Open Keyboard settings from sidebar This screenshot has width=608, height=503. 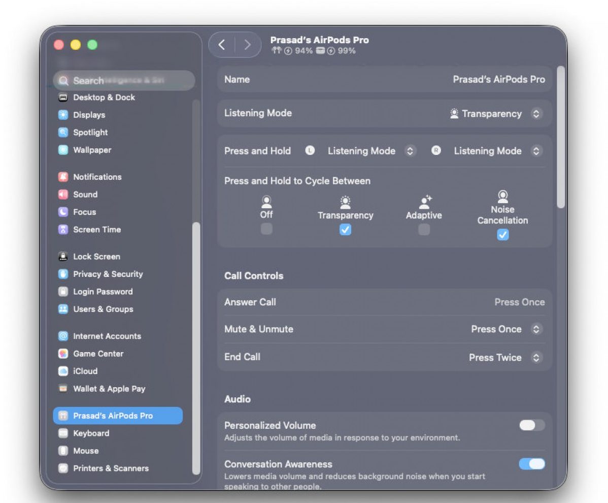[x=91, y=433]
